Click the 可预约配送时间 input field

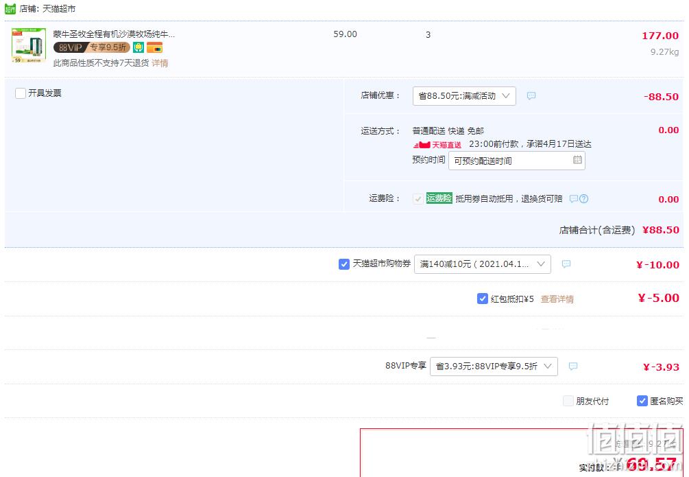pyautogui.click(x=516, y=161)
